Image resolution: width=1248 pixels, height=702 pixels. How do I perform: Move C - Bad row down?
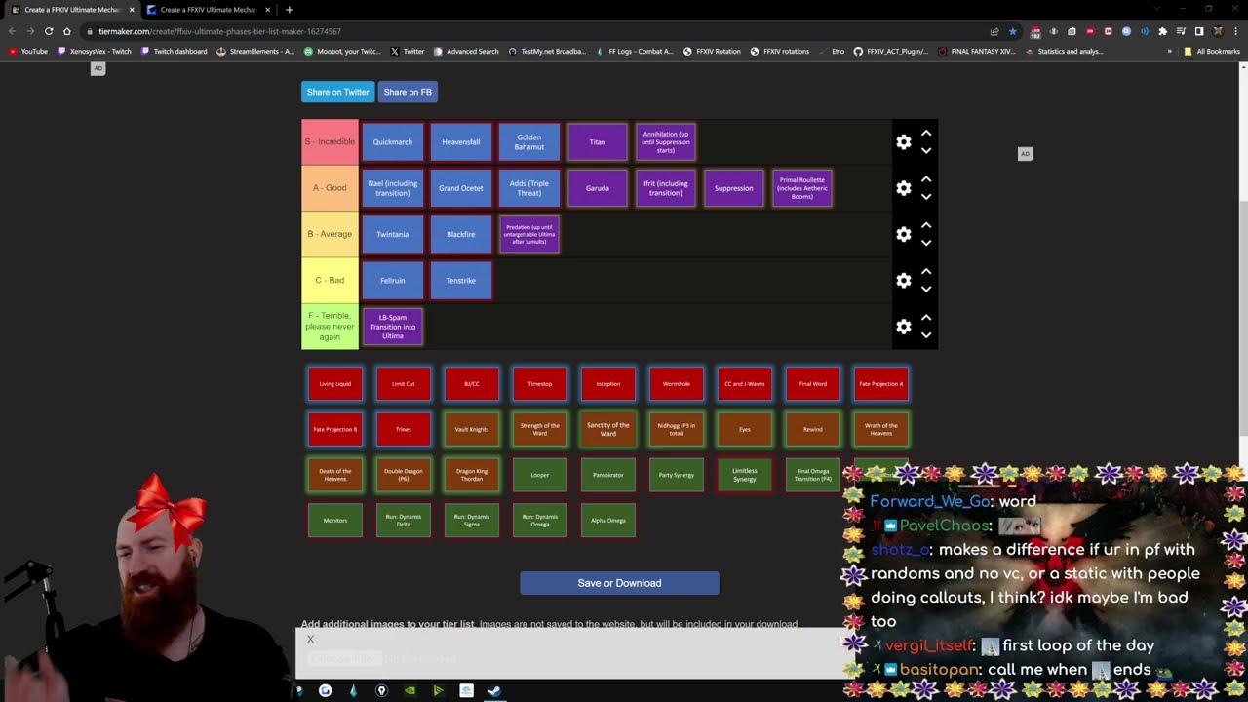click(926, 289)
